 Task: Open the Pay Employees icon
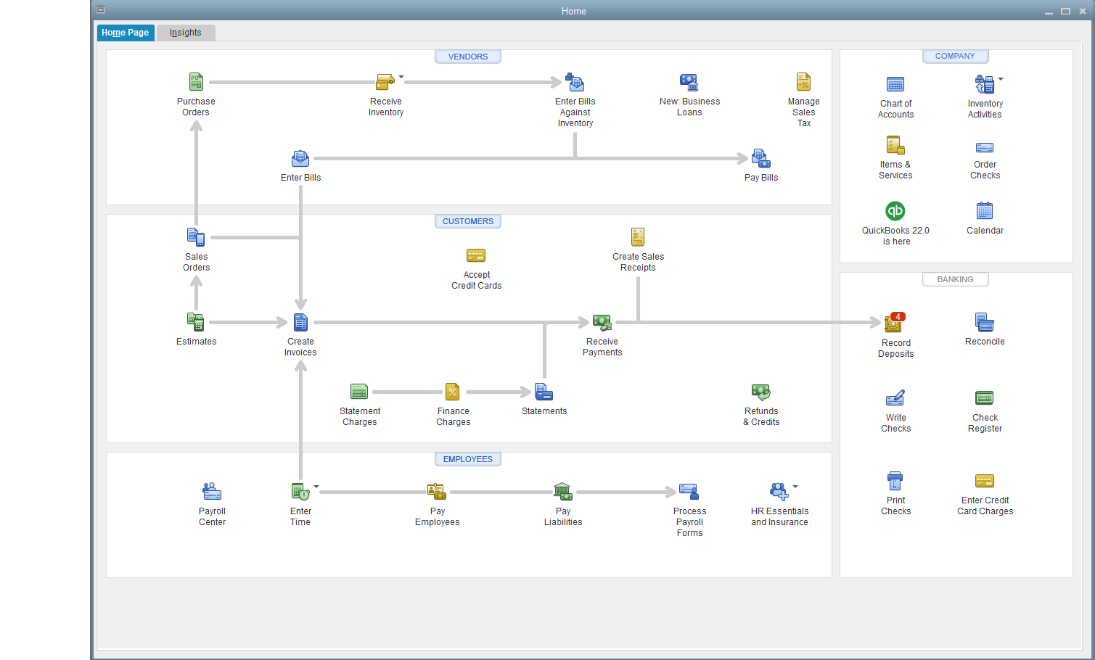(437, 491)
